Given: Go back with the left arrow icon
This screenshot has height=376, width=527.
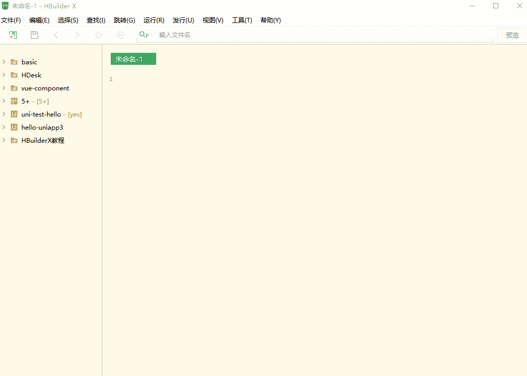Looking at the screenshot, I should point(56,35).
